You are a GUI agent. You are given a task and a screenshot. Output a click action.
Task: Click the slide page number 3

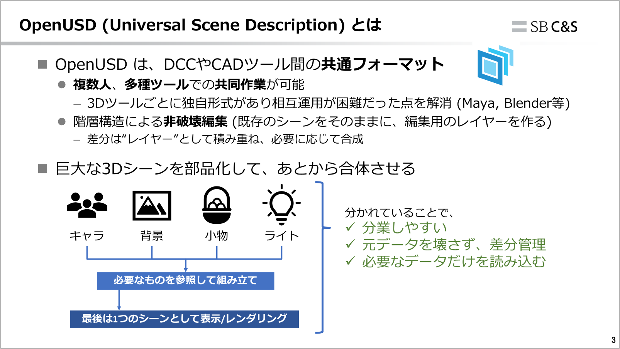(x=613, y=340)
